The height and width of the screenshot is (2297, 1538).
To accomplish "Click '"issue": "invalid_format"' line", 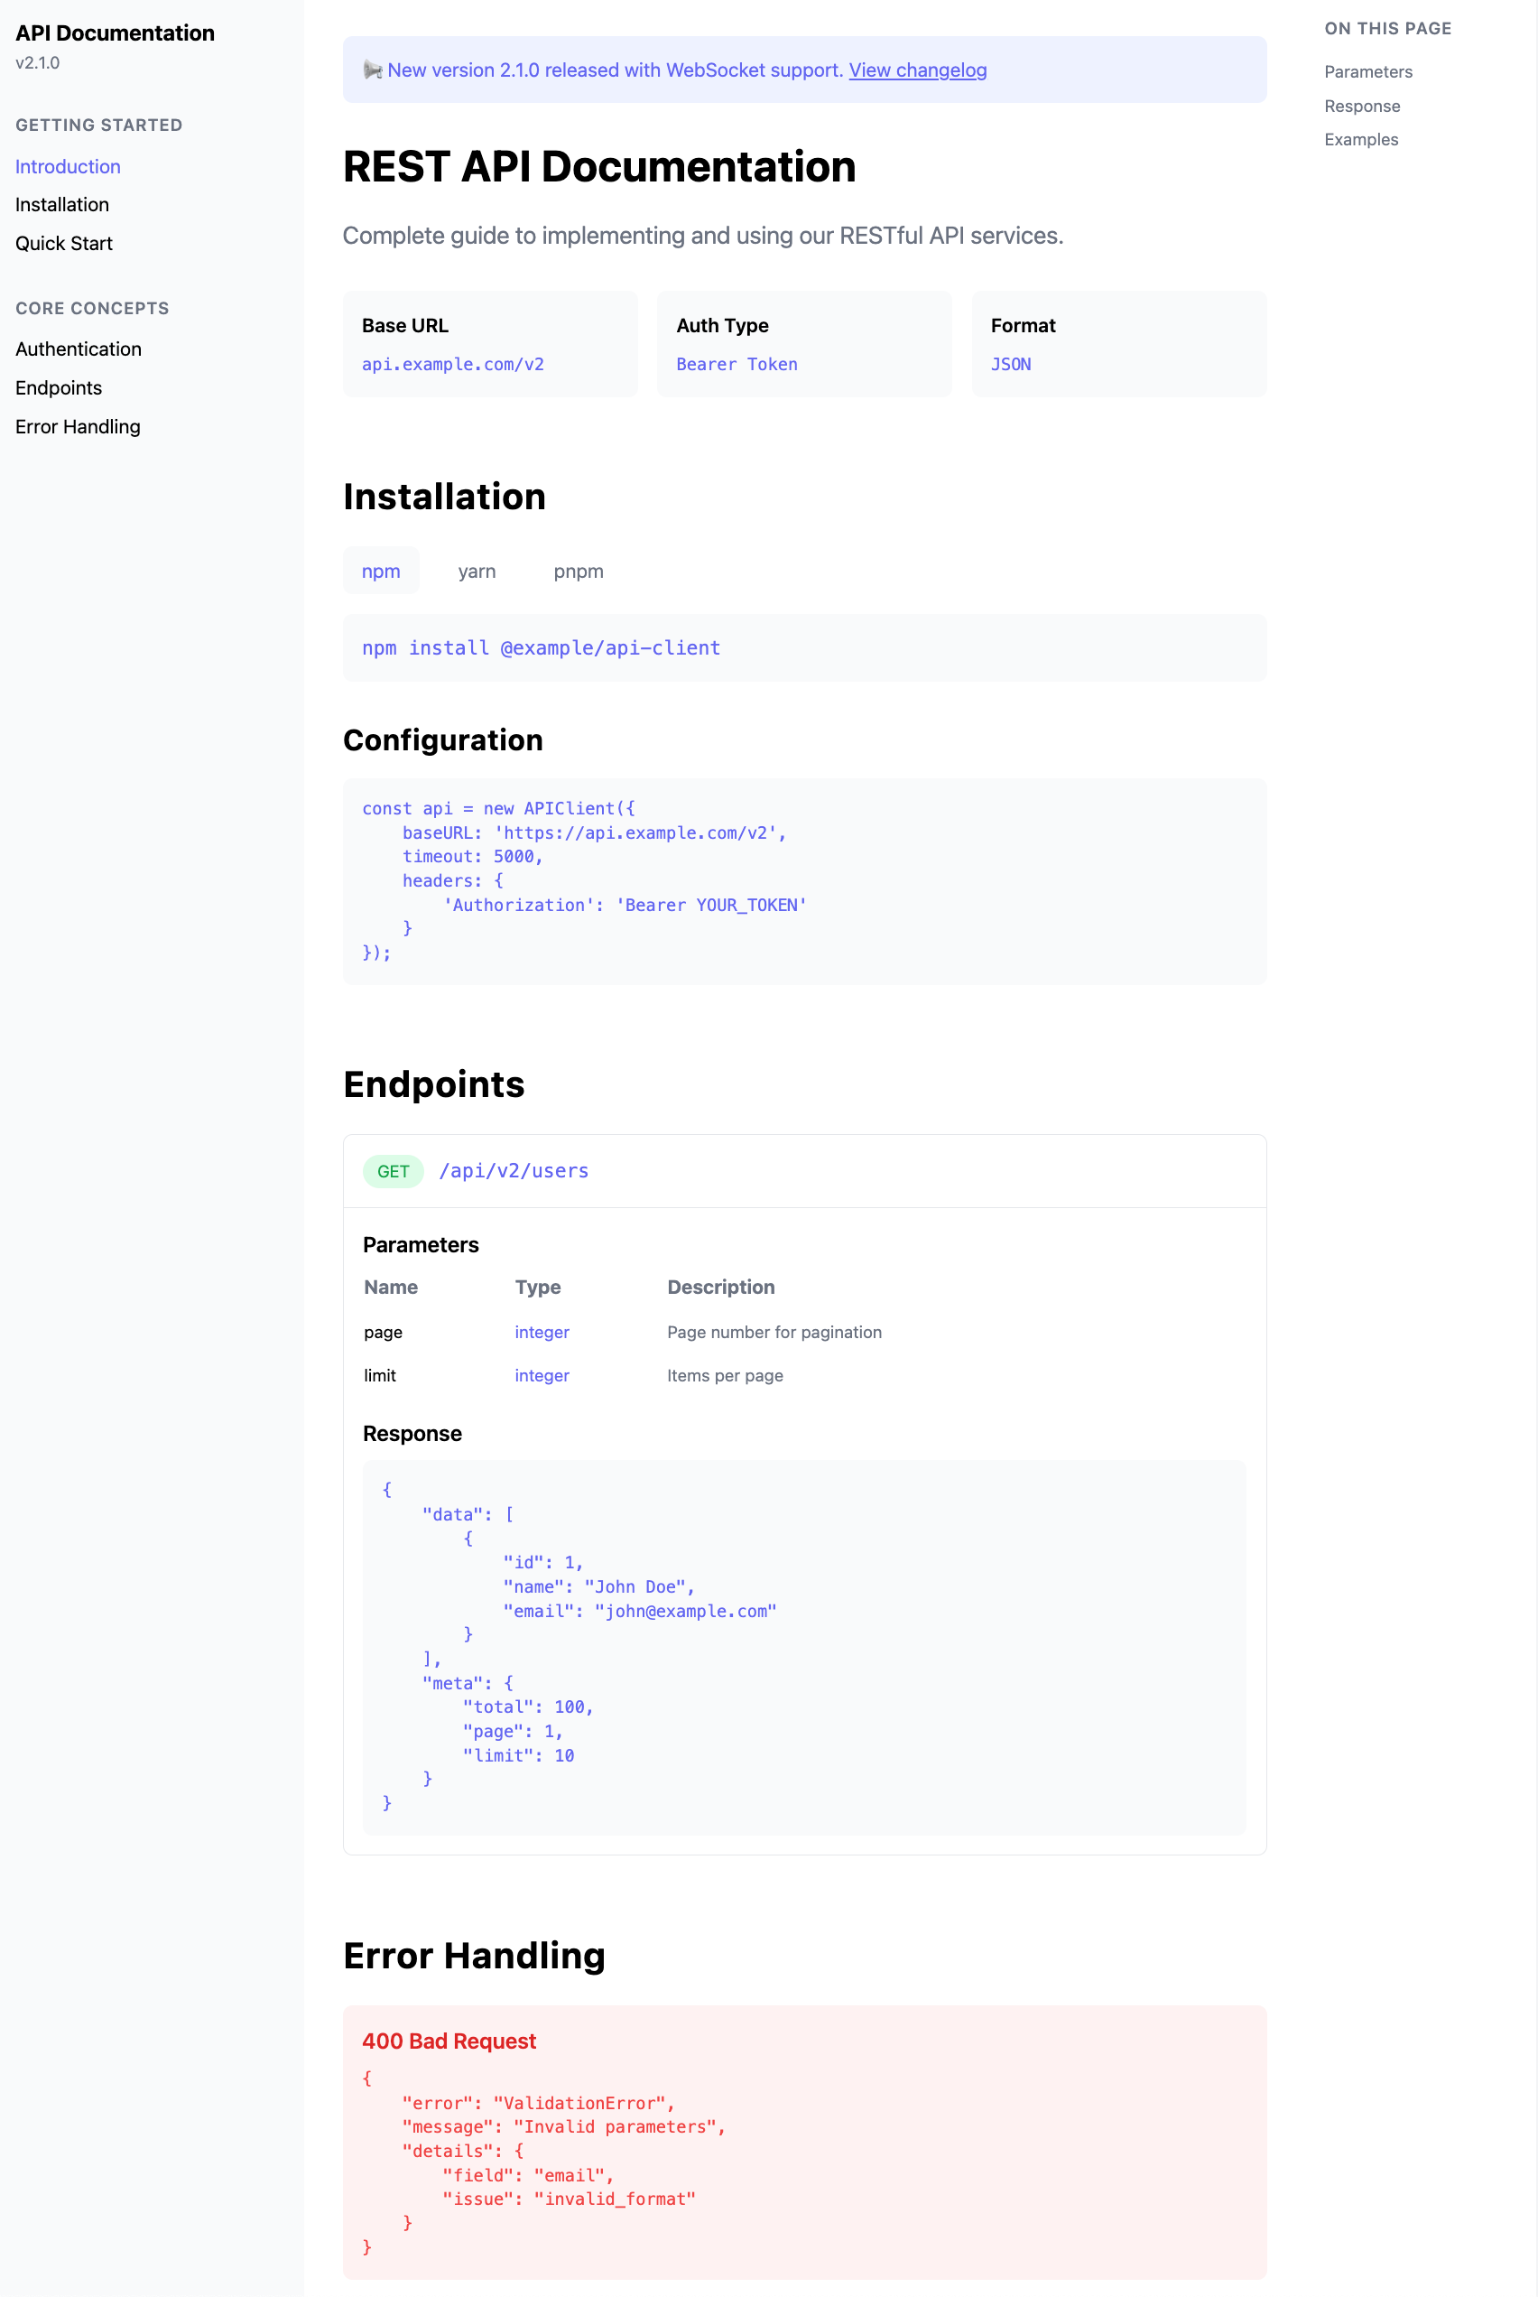I will [569, 2199].
